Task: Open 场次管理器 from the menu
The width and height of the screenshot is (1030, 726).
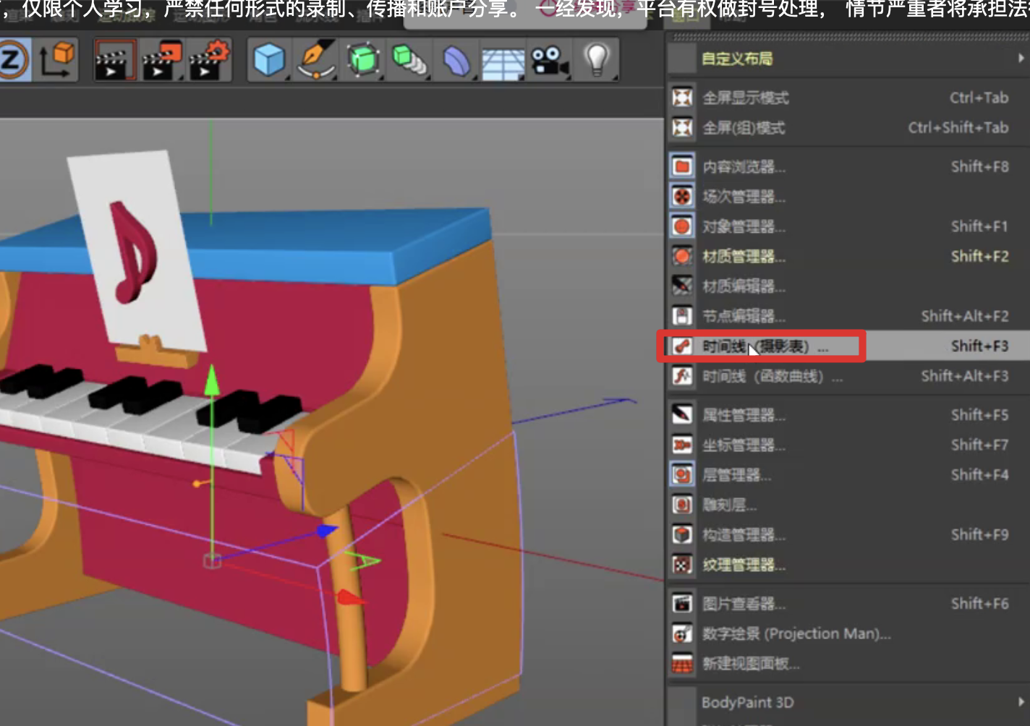Action: pos(848,197)
